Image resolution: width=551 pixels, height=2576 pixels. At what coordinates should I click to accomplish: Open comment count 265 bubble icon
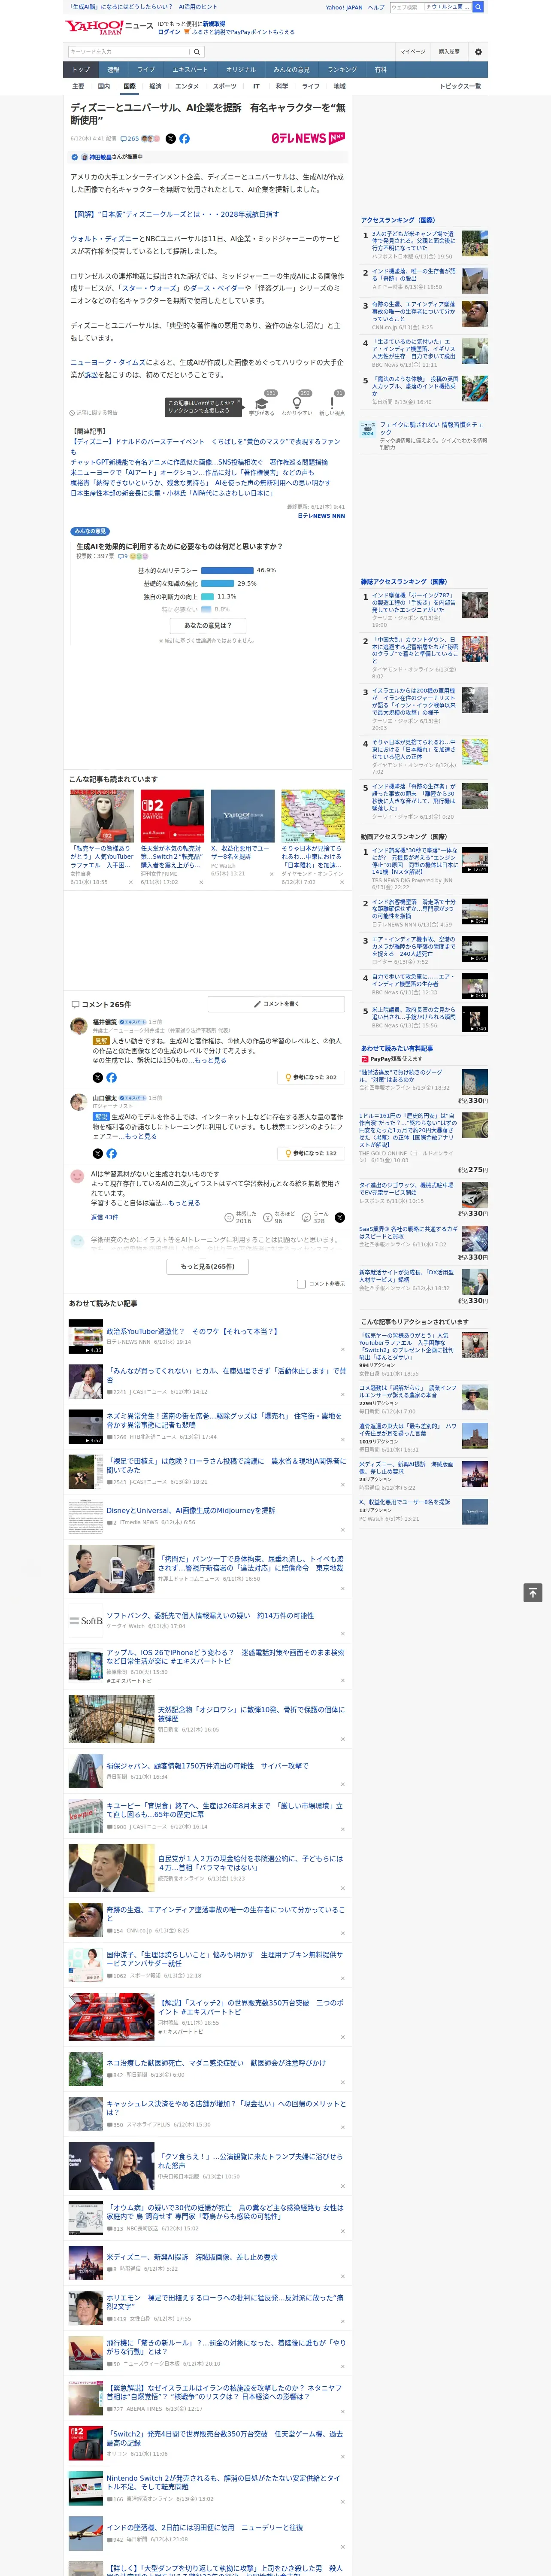[x=131, y=139]
